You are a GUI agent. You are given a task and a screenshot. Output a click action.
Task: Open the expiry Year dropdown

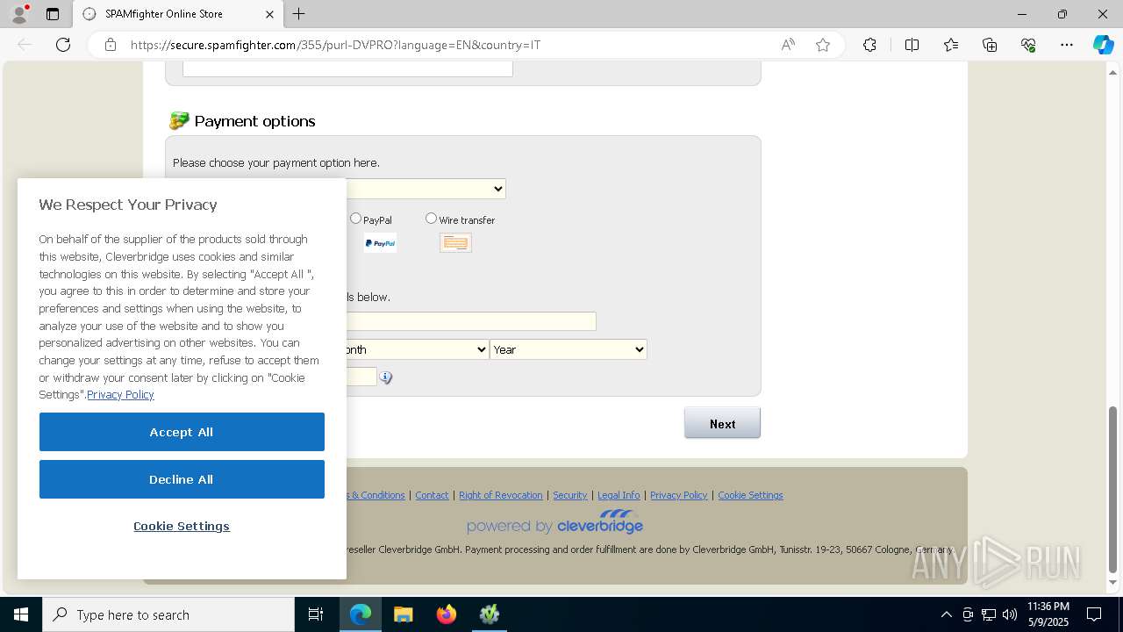point(569,349)
